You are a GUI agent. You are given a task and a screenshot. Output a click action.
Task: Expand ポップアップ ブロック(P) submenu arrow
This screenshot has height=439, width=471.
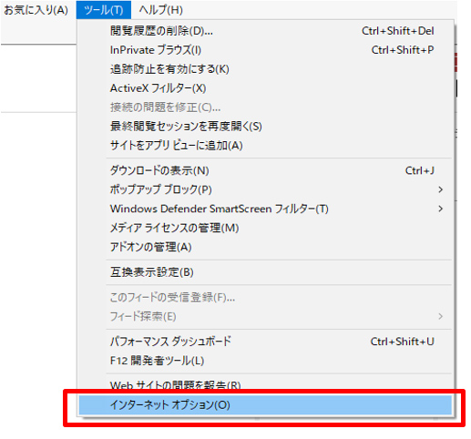coord(440,189)
